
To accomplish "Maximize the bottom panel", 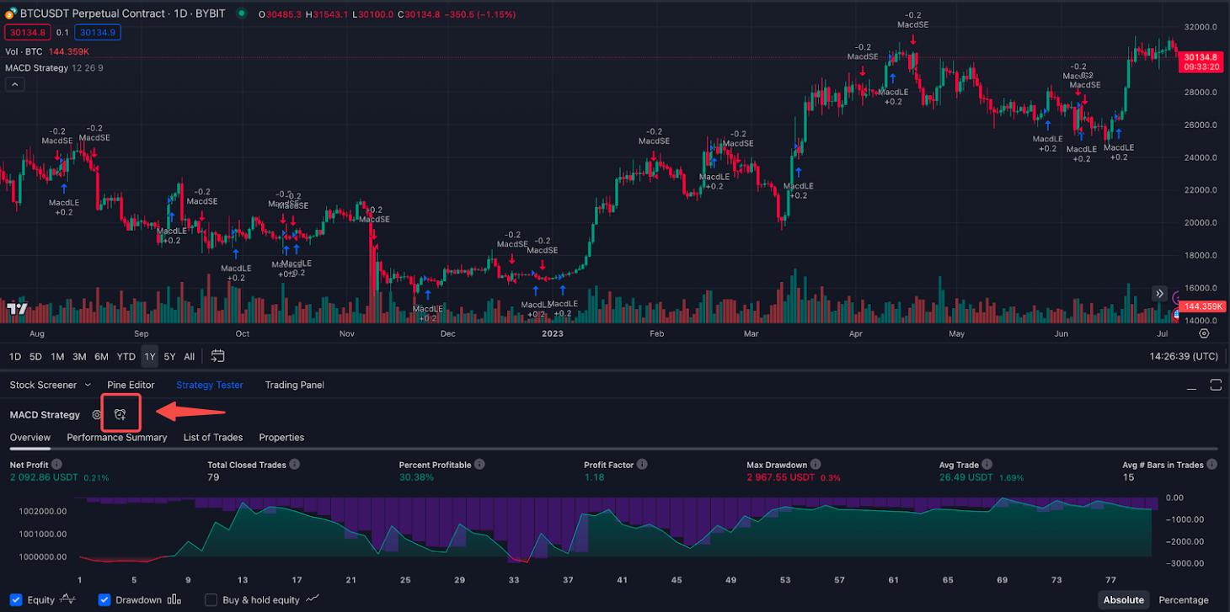I will click(1215, 385).
